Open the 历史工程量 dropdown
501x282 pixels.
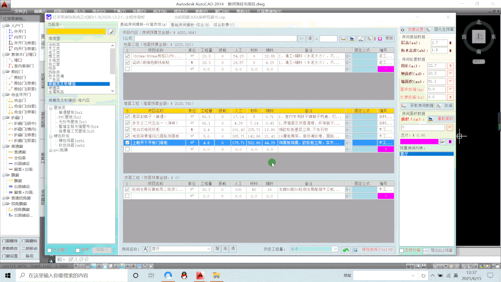click(x=335, y=249)
